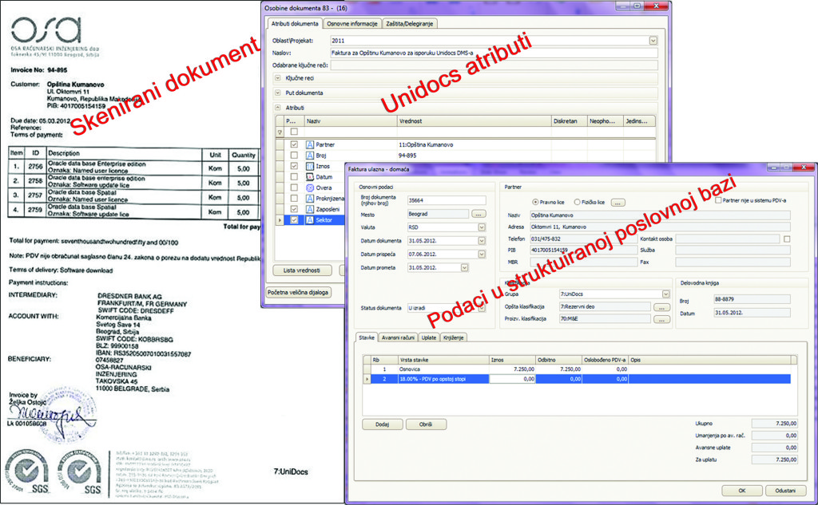Open the Datum prometa date picker
The width and height of the screenshot is (818, 505).
pyautogui.click(x=464, y=267)
